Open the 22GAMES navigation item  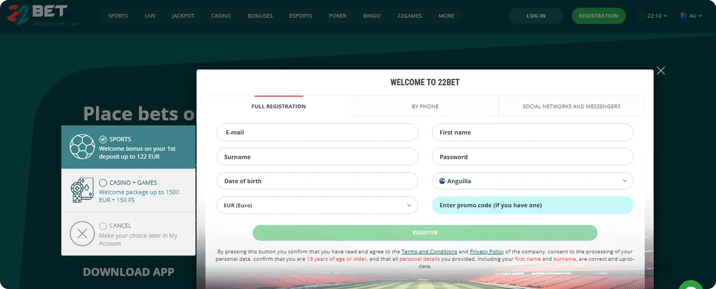pyautogui.click(x=409, y=16)
